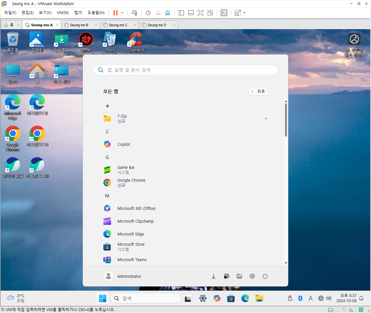
Task: Click the notification bell in taskbar
Action: [361, 298]
